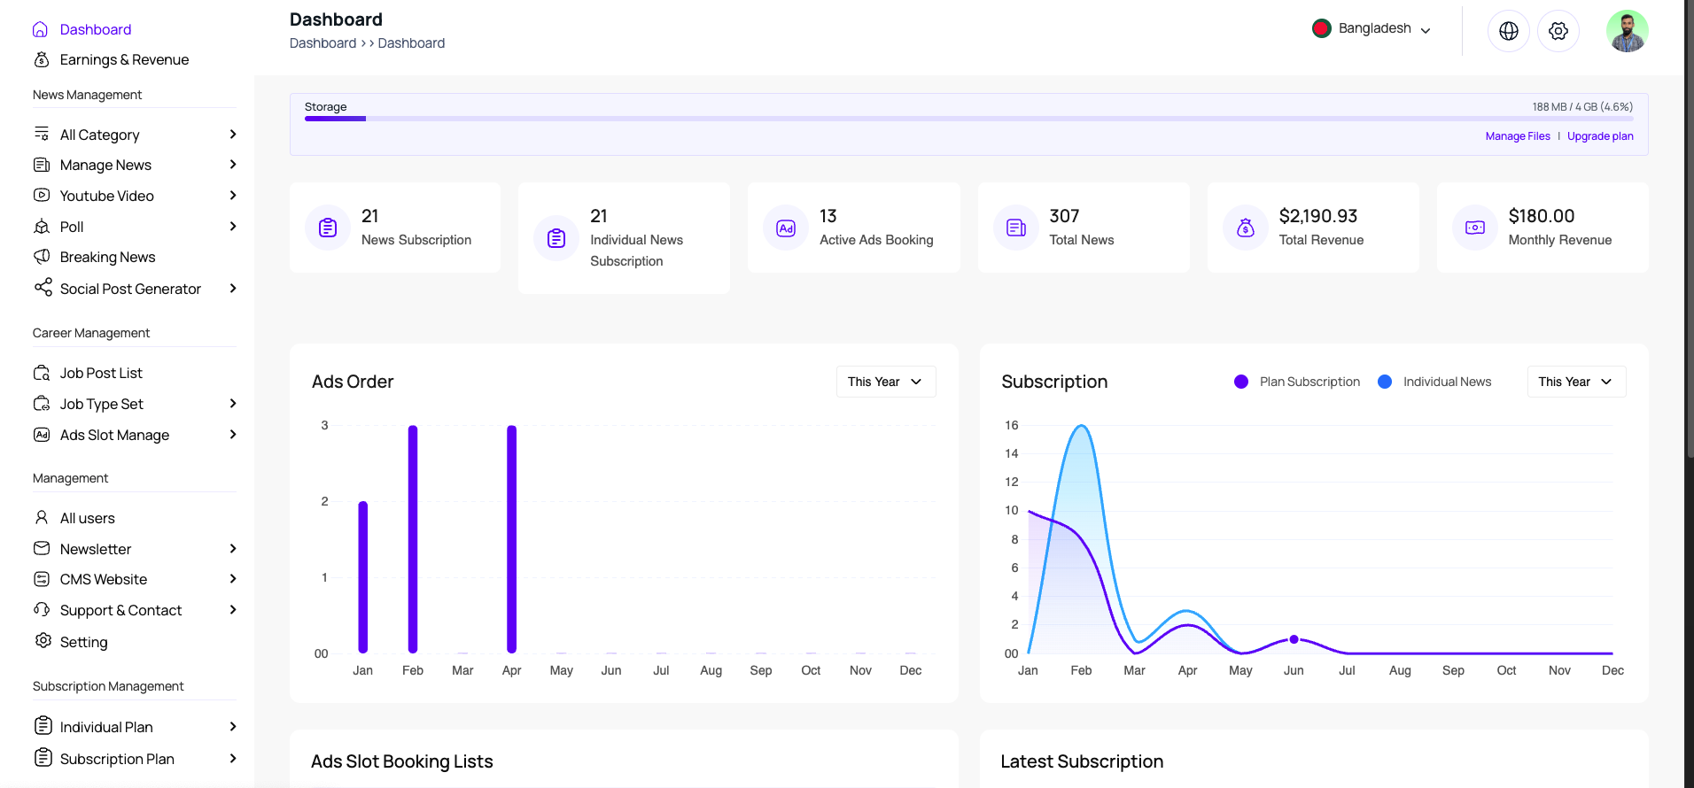Open All users menu item
1694x788 pixels.
click(87, 518)
